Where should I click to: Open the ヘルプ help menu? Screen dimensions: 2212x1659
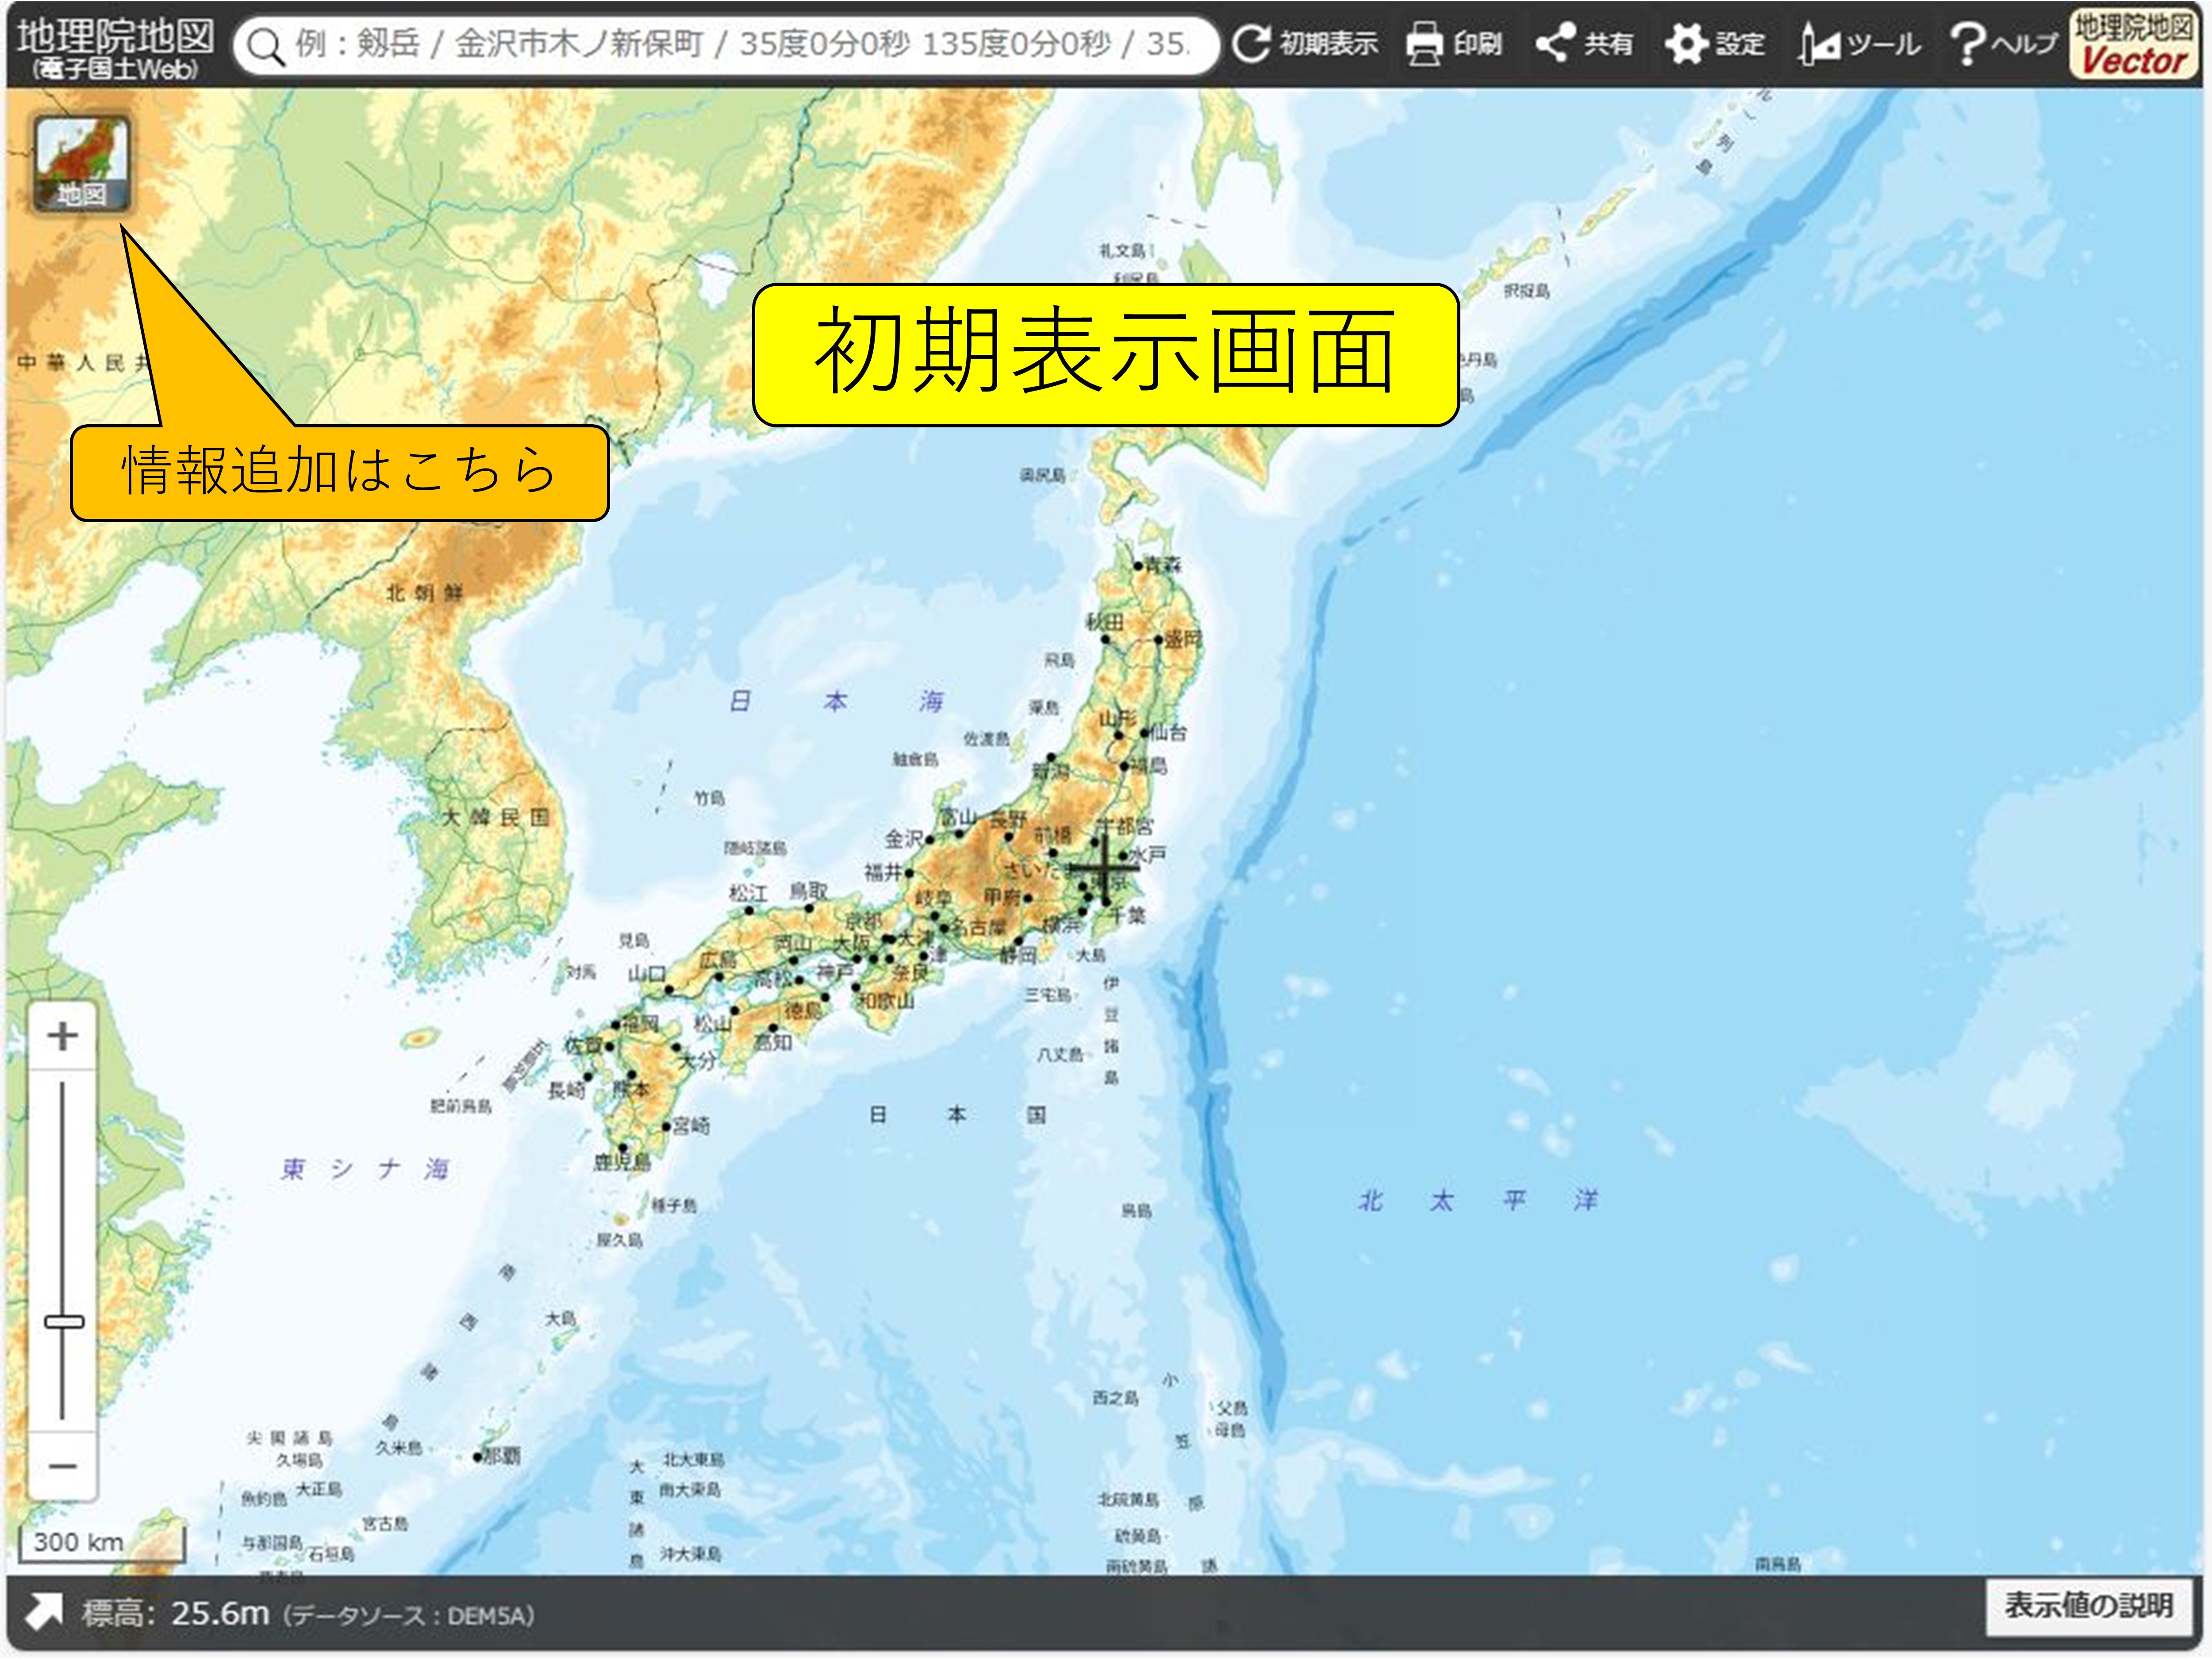(2003, 44)
